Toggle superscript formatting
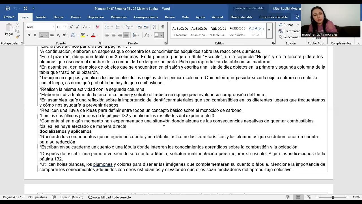This screenshot has width=362, height=204. pos(64,35)
